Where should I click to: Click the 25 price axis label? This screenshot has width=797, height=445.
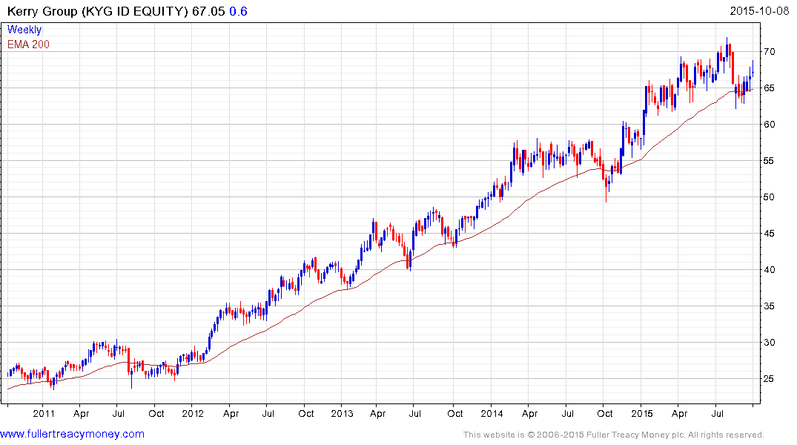click(769, 379)
